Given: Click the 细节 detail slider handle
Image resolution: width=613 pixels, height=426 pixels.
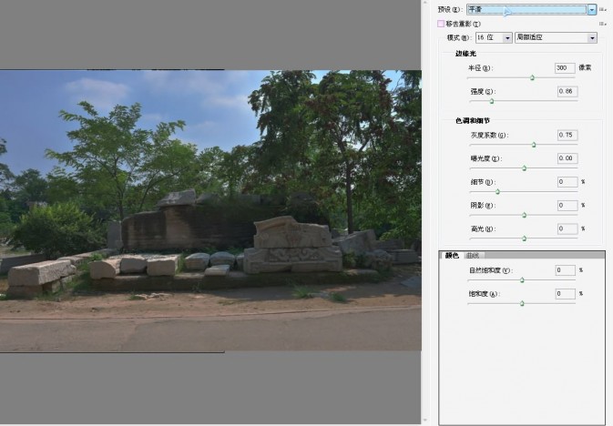Looking at the screenshot, I should [x=497, y=192].
